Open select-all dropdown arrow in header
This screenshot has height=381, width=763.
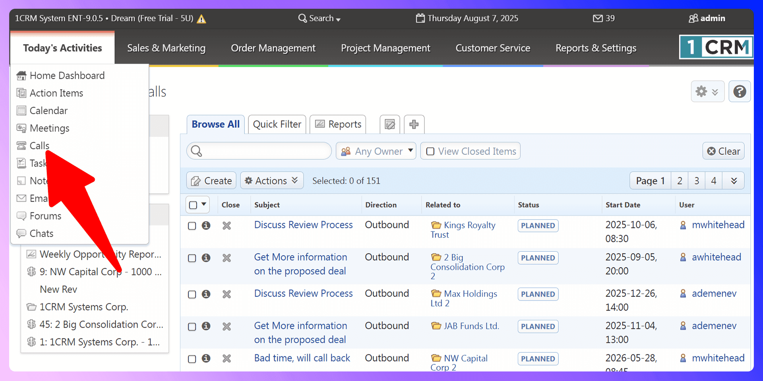coord(204,204)
